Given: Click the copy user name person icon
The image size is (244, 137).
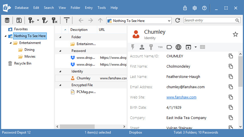Looking at the screenshot, I should [142, 47].
